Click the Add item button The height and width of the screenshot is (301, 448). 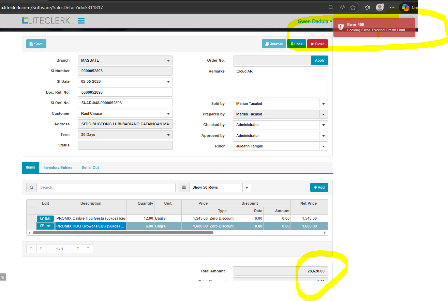tap(319, 187)
